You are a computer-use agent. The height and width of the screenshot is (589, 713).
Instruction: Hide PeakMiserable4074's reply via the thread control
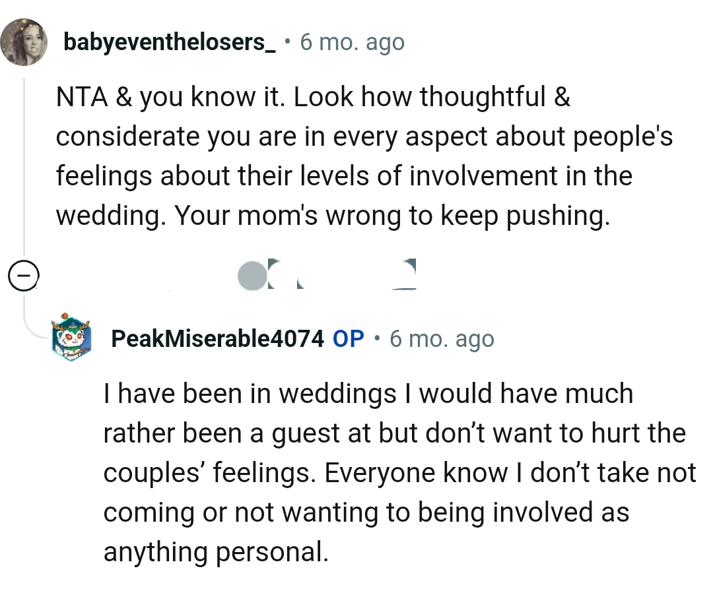(24, 275)
